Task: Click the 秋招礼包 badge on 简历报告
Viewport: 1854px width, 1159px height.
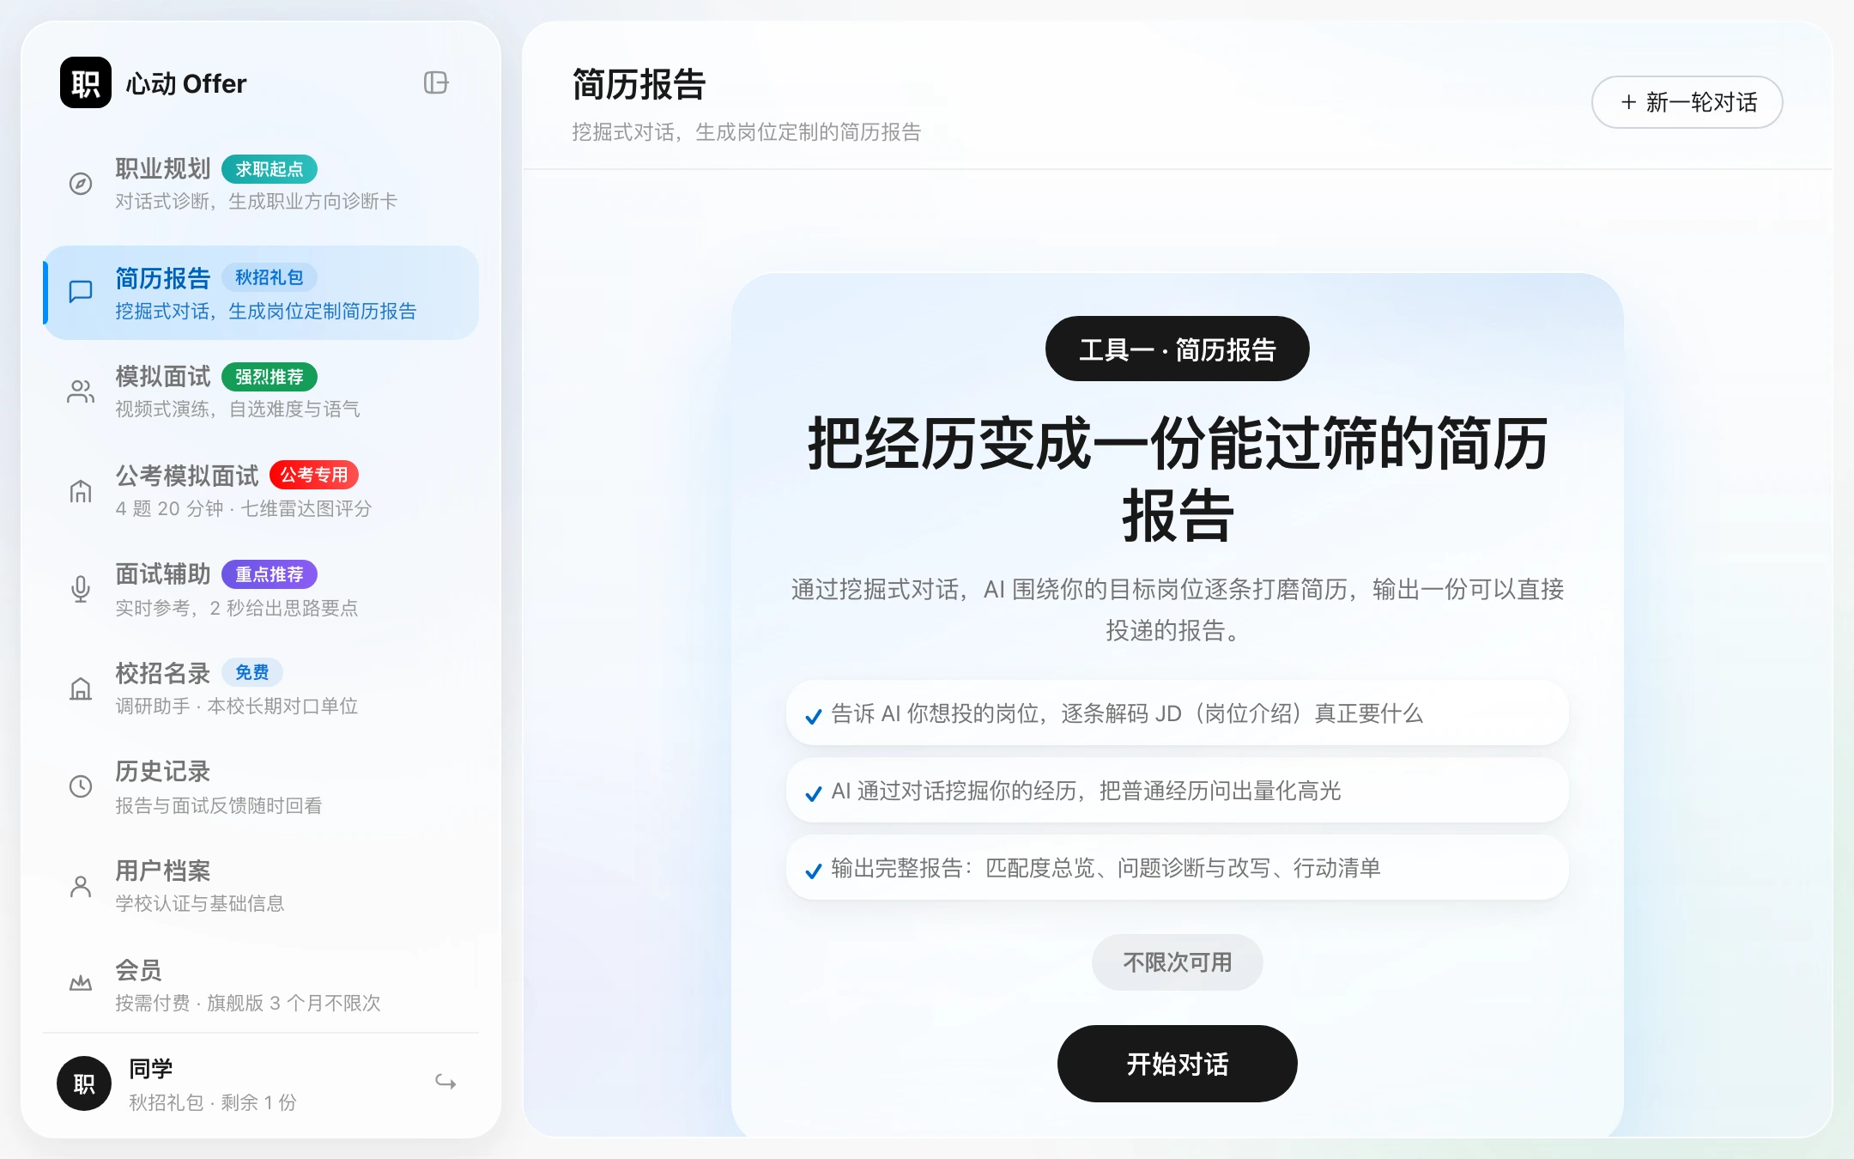Action: click(270, 277)
